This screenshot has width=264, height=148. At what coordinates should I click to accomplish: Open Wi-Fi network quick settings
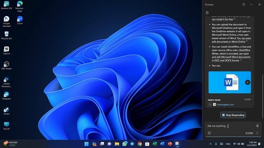(x=234, y=144)
